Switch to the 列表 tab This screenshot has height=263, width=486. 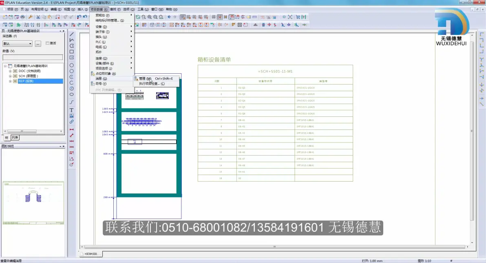pos(15,137)
